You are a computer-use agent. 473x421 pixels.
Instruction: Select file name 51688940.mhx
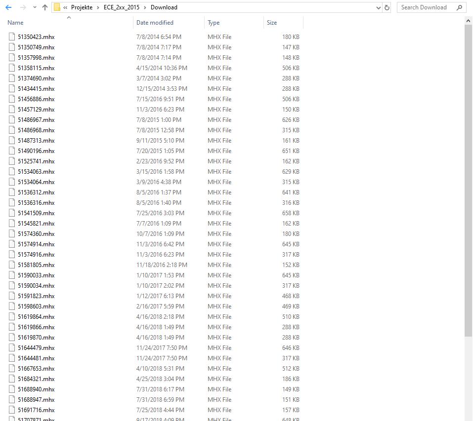(36, 389)
